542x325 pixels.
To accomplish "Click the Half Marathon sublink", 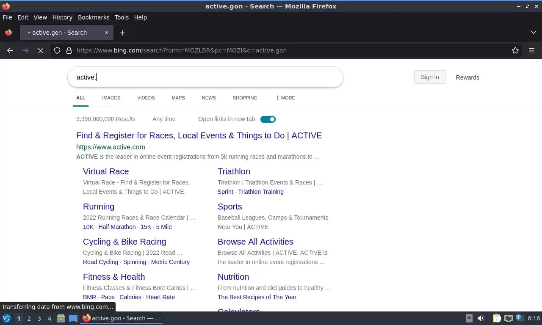I will coord(117,227).
